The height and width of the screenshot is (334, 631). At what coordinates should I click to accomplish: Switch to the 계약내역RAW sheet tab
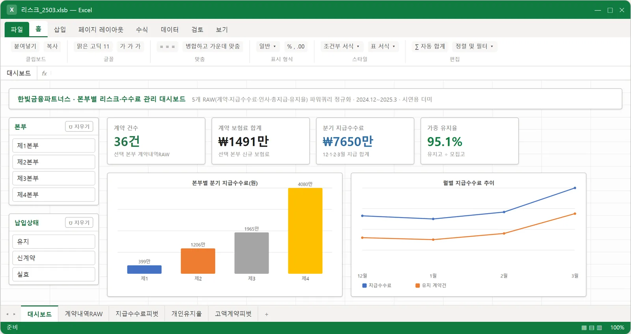click(84, 314)
